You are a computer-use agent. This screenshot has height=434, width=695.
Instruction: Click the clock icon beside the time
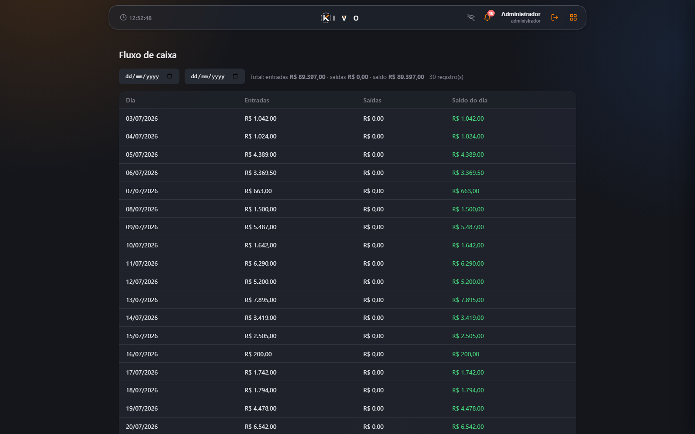coord(123,17)
